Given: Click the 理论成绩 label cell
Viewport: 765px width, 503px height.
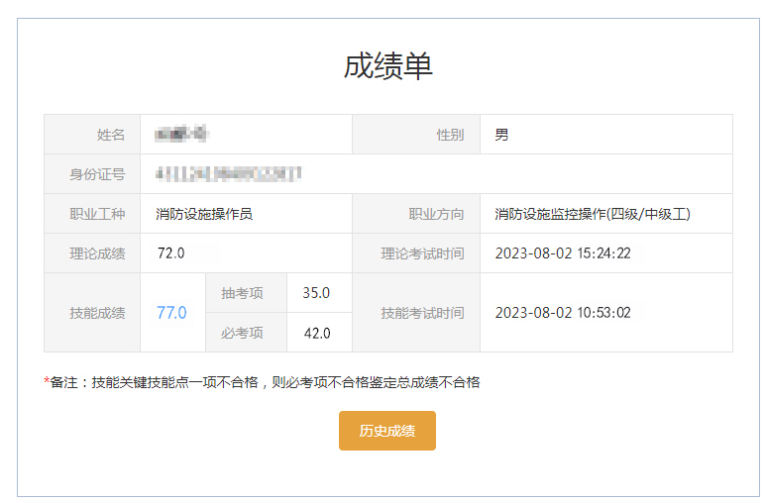Looking at the screenshot, I should click(x=97, y=253).
